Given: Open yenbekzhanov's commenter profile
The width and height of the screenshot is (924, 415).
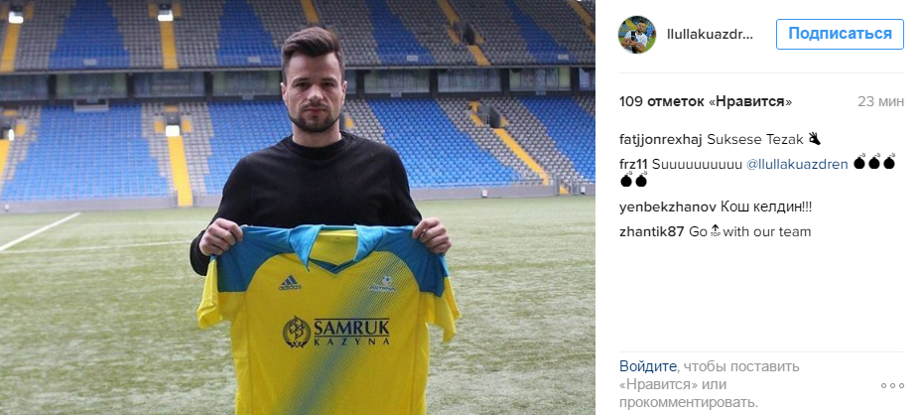Looking at the screenshot, I should coord(668,207).
